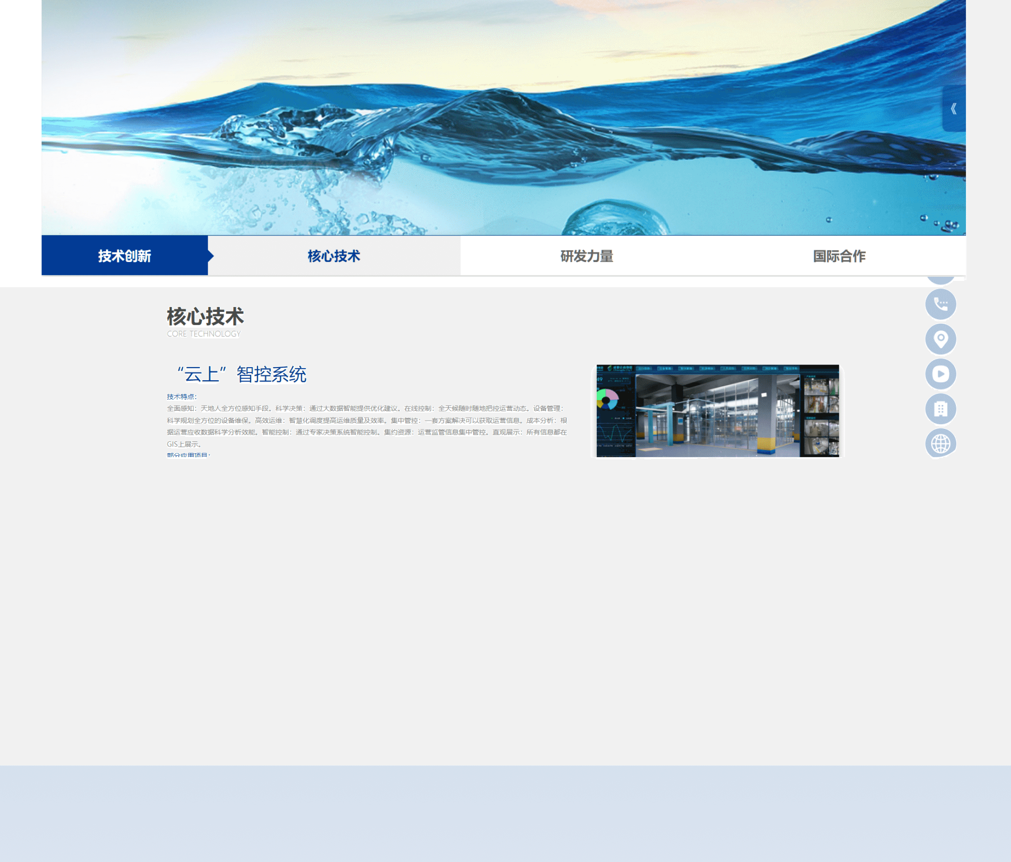Click the building company icon
This screenshot has height=862, width=1011.
[x=940, y=409]
